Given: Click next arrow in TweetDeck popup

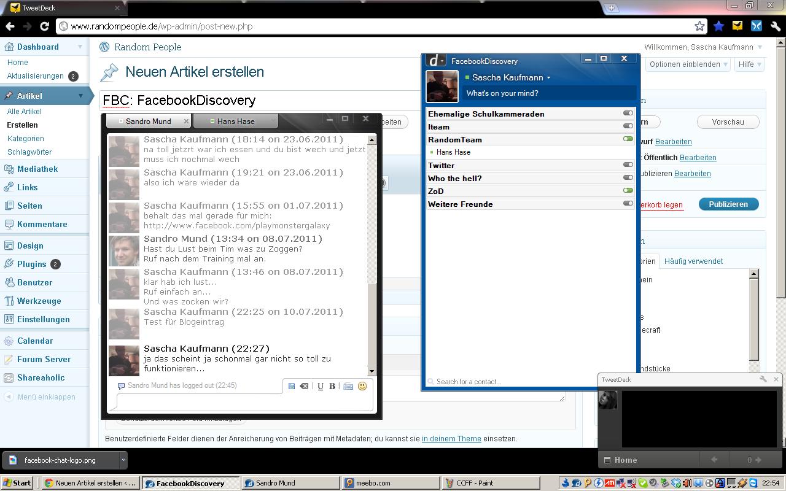Looking at the screenshot, I should (758, 460).
